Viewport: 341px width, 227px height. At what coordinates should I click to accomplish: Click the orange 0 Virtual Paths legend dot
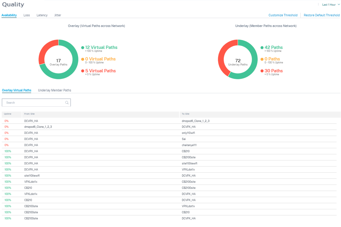pyautogui.click(x=83, y=59)
